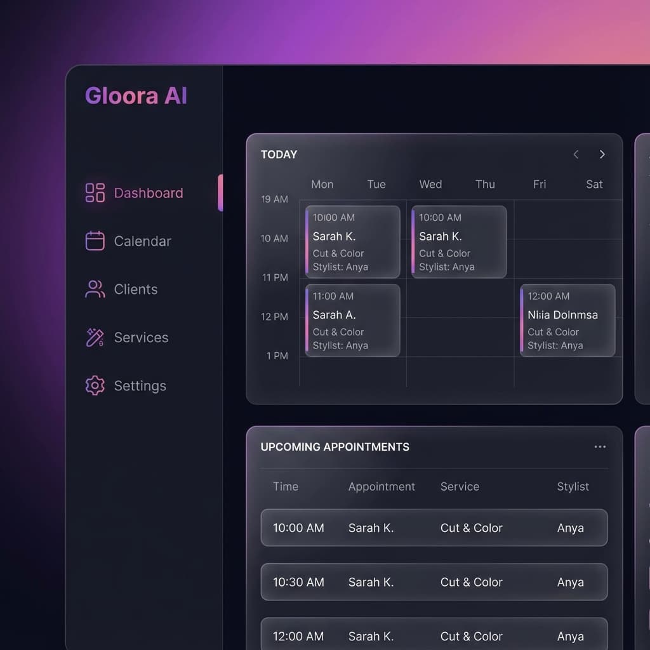Open the Settings gear icon
Image resolution: width=650 pixels, height=650 pixels.
(x=95, y=385)
